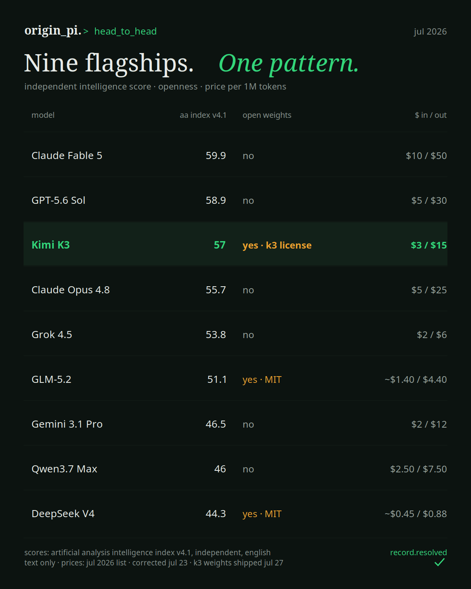Click the 46.5 score value

pyautogui.click(x=216, y=424)
